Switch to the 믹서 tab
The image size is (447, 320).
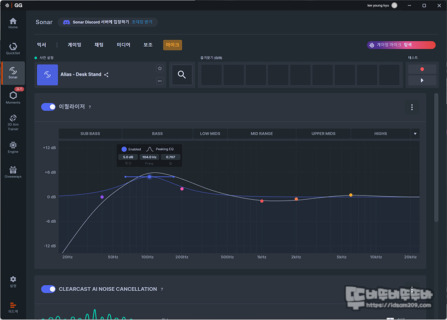42,45
